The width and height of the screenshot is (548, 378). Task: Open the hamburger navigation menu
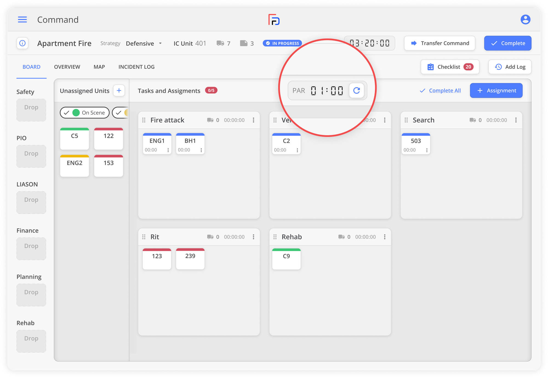(x=22, y=19)
